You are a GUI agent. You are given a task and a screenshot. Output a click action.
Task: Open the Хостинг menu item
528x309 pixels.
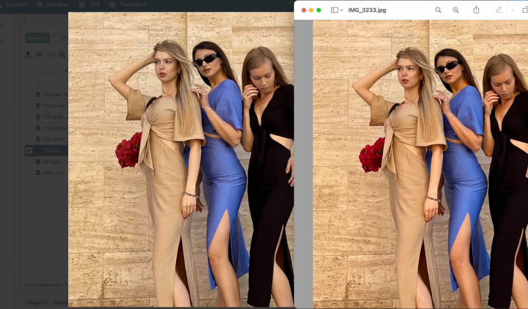[16, 4]
